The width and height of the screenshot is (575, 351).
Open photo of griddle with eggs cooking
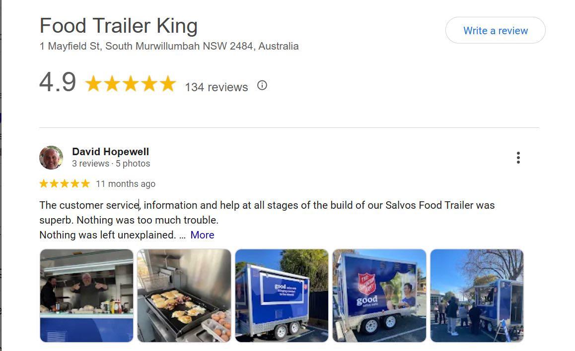tap(184, 296)
